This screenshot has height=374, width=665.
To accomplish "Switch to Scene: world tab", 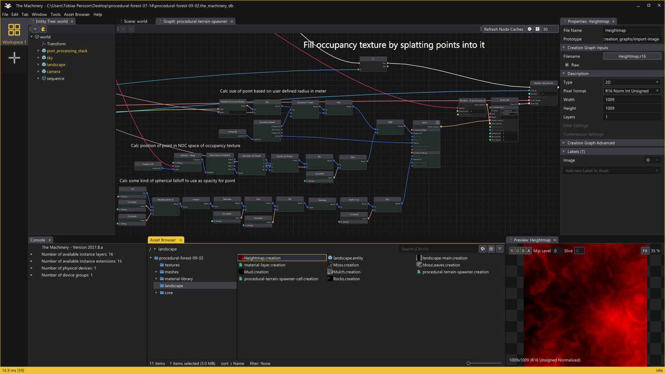I will pyautogui.click(x=135, y=21).
